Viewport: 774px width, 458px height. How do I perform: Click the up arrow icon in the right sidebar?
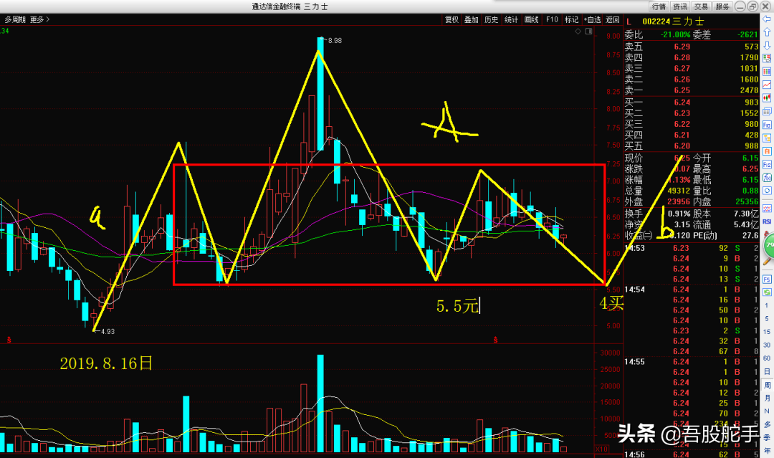(x=767, y=32)
